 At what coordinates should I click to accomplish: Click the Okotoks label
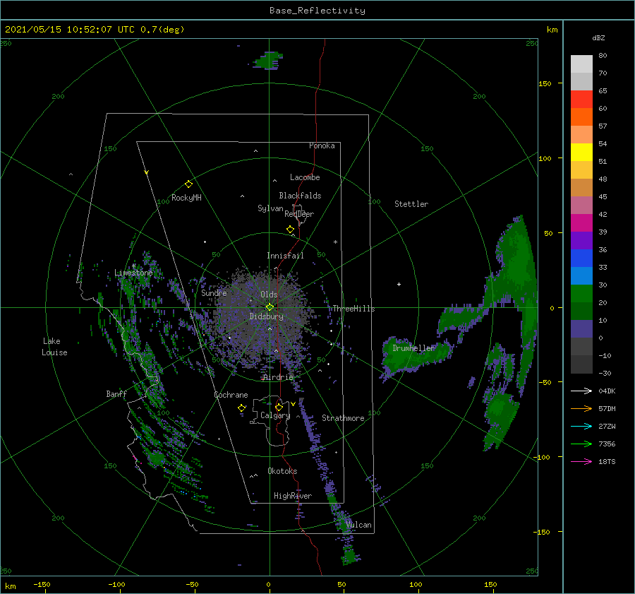282,471
